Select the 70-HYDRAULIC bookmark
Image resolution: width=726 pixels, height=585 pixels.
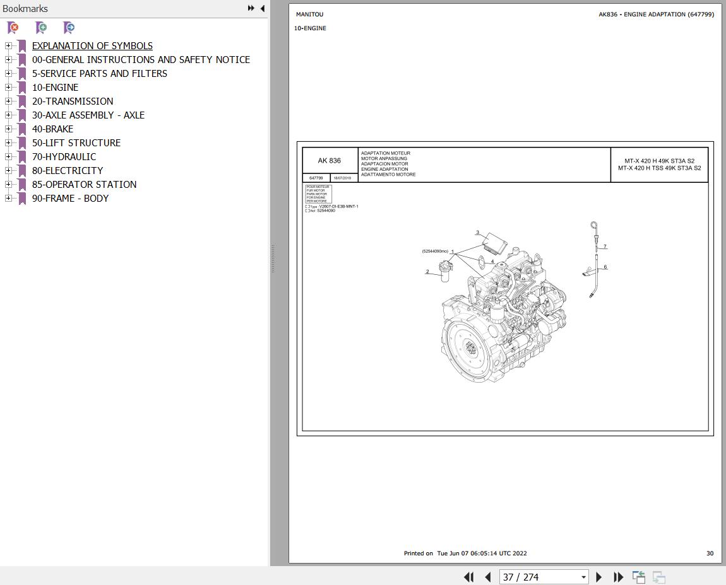pos(64,157)
